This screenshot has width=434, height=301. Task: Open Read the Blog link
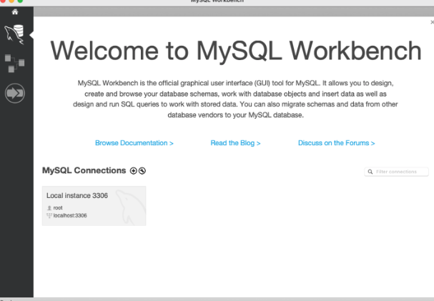(x=235, y=143)
